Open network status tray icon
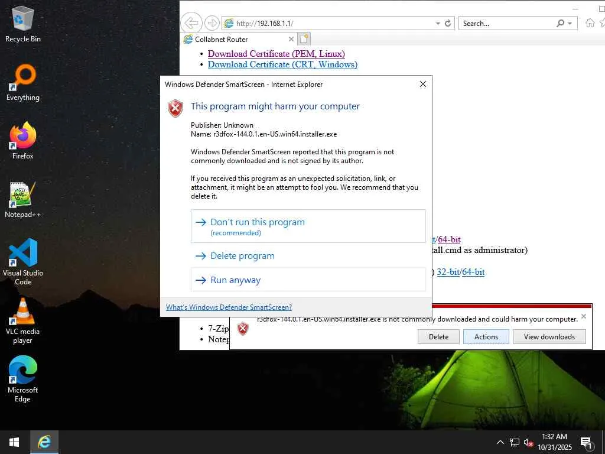The height and width of the screenshot is (454, 605). (515, 442)
